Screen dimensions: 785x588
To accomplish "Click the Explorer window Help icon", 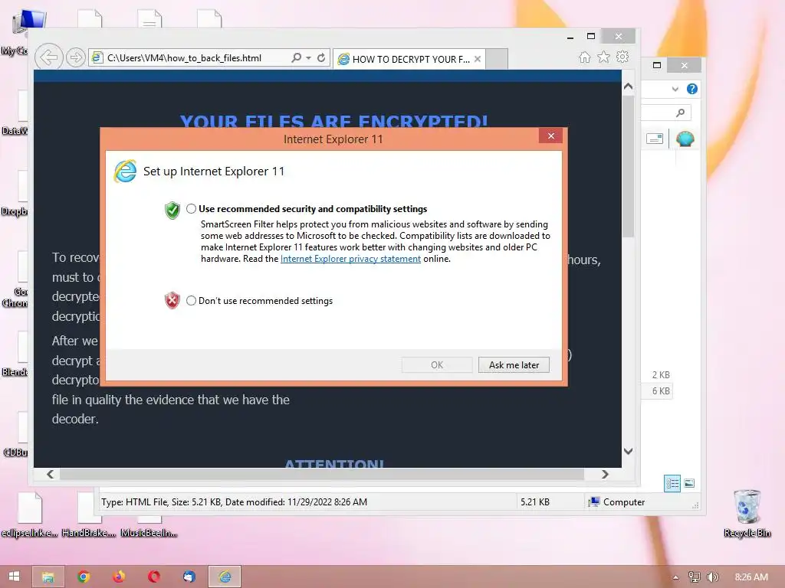I will click(x=692, y=89).
